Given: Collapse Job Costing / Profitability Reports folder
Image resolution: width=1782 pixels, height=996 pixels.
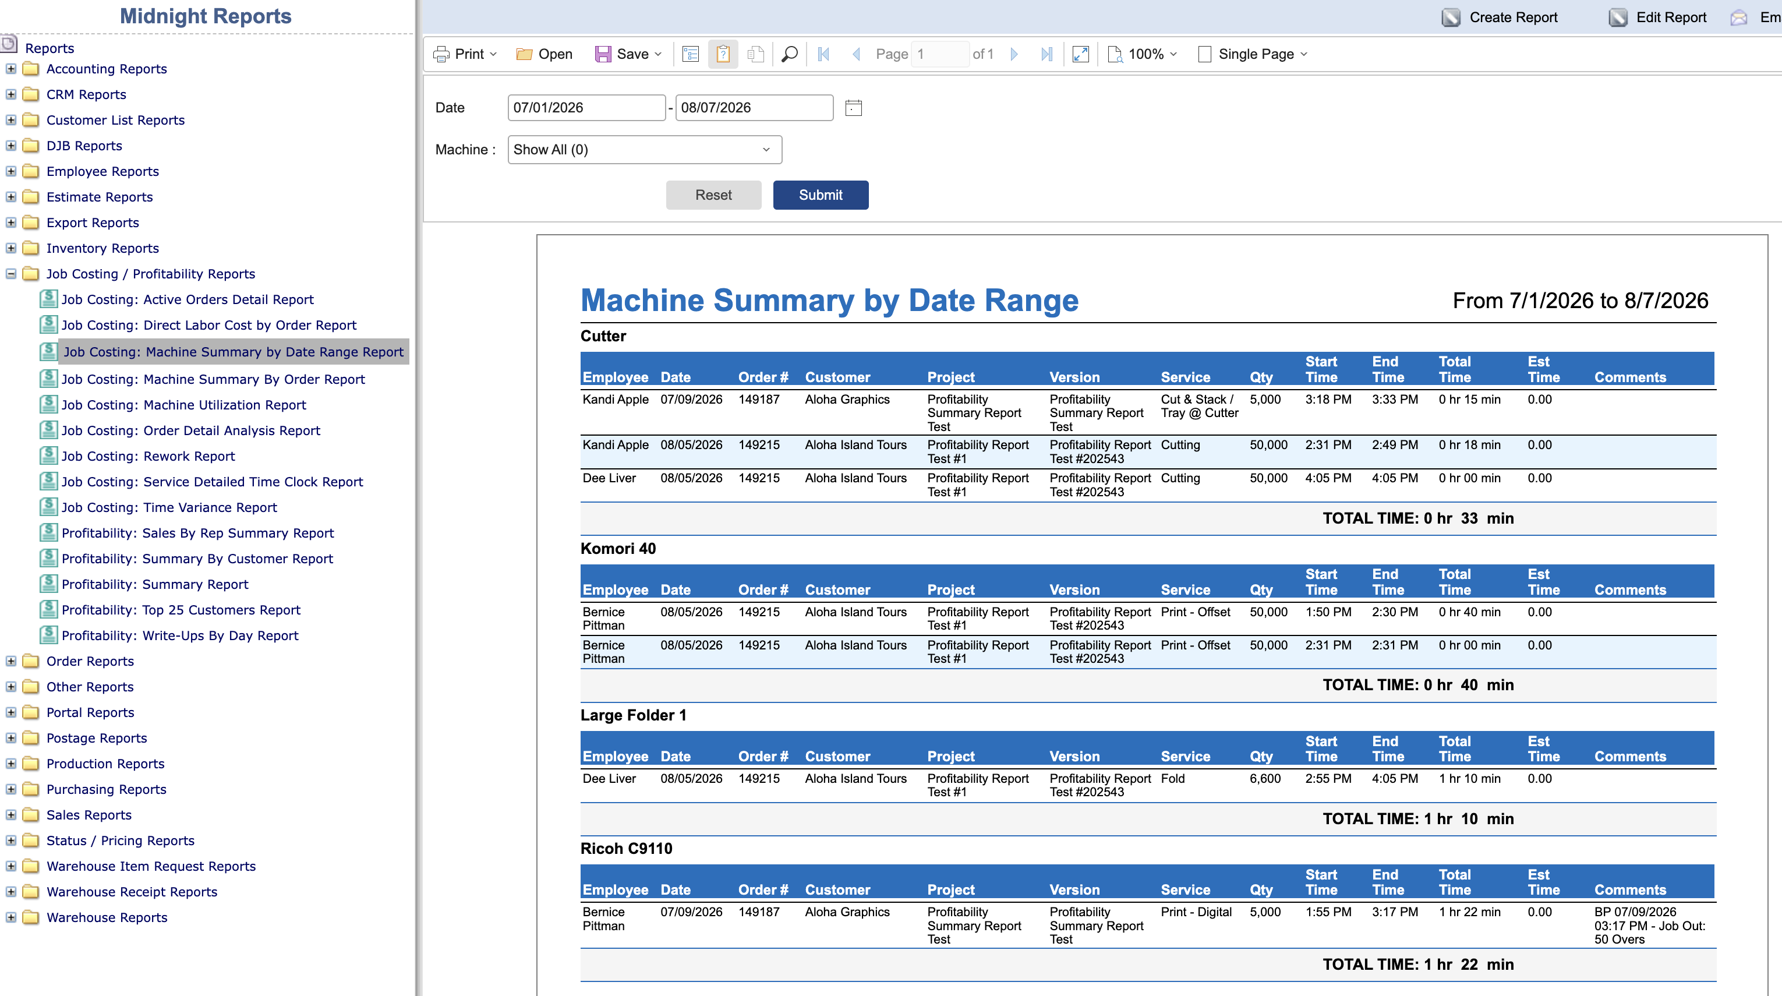Looking at the screenshot, I should click(11, 274).
